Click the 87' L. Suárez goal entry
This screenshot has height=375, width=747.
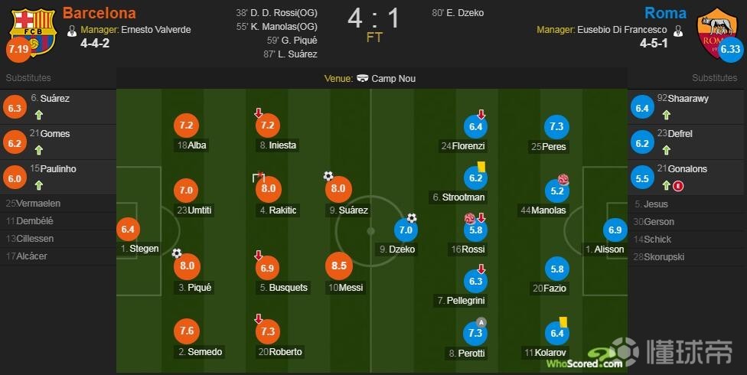(290, 54)
